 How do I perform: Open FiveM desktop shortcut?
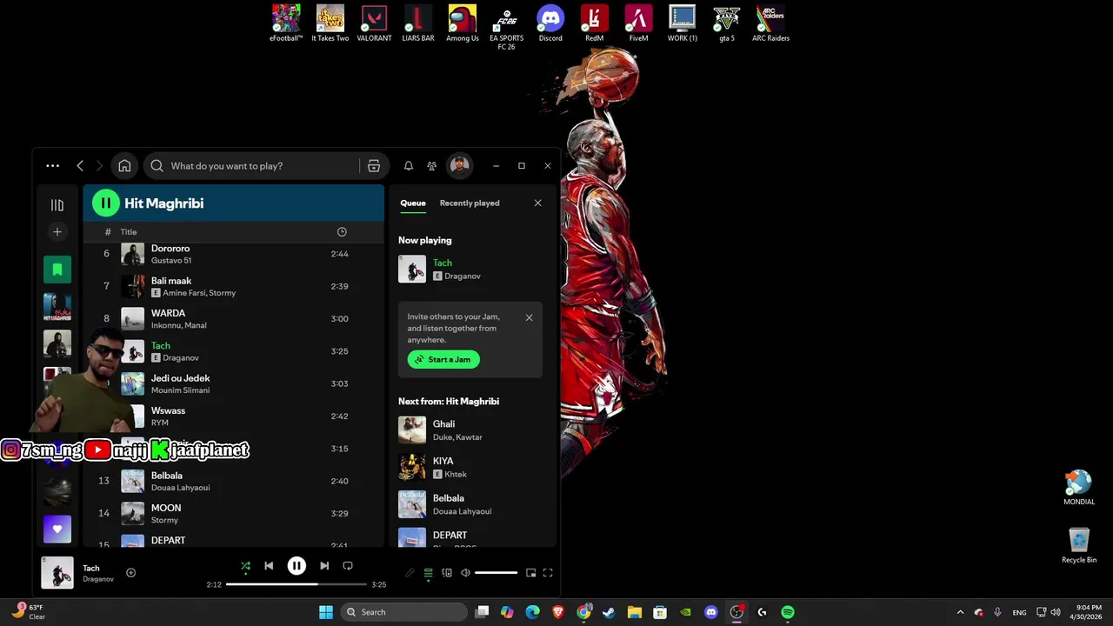tap(638, 23)
